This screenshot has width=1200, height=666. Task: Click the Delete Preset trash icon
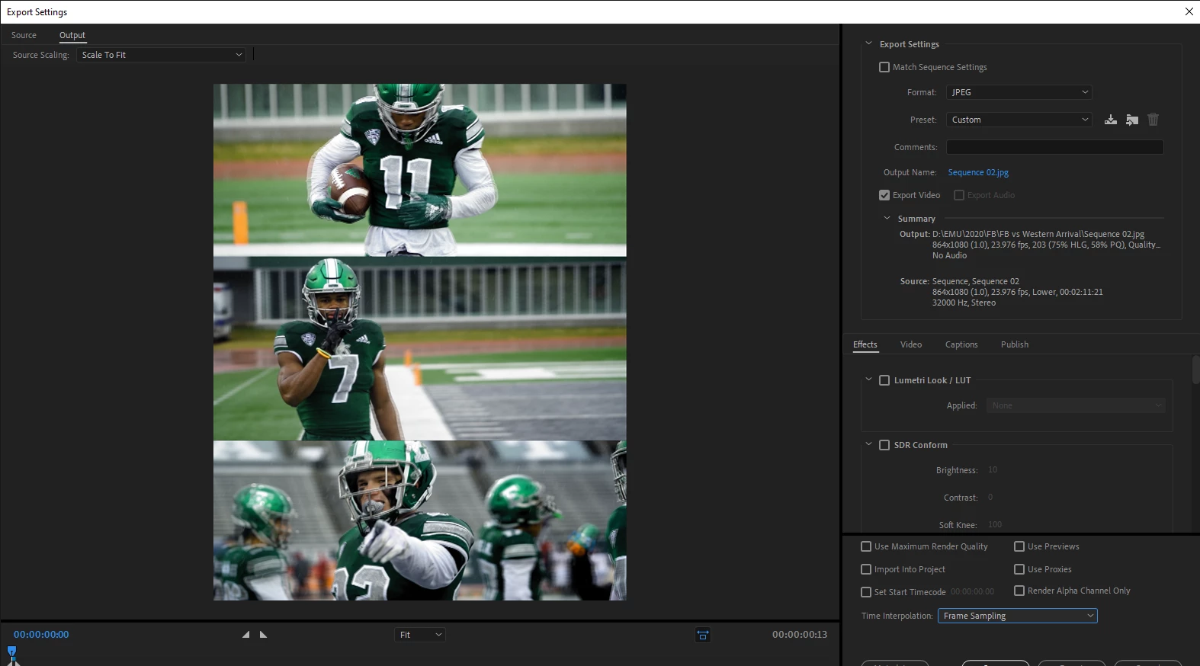coord(1153,120)
